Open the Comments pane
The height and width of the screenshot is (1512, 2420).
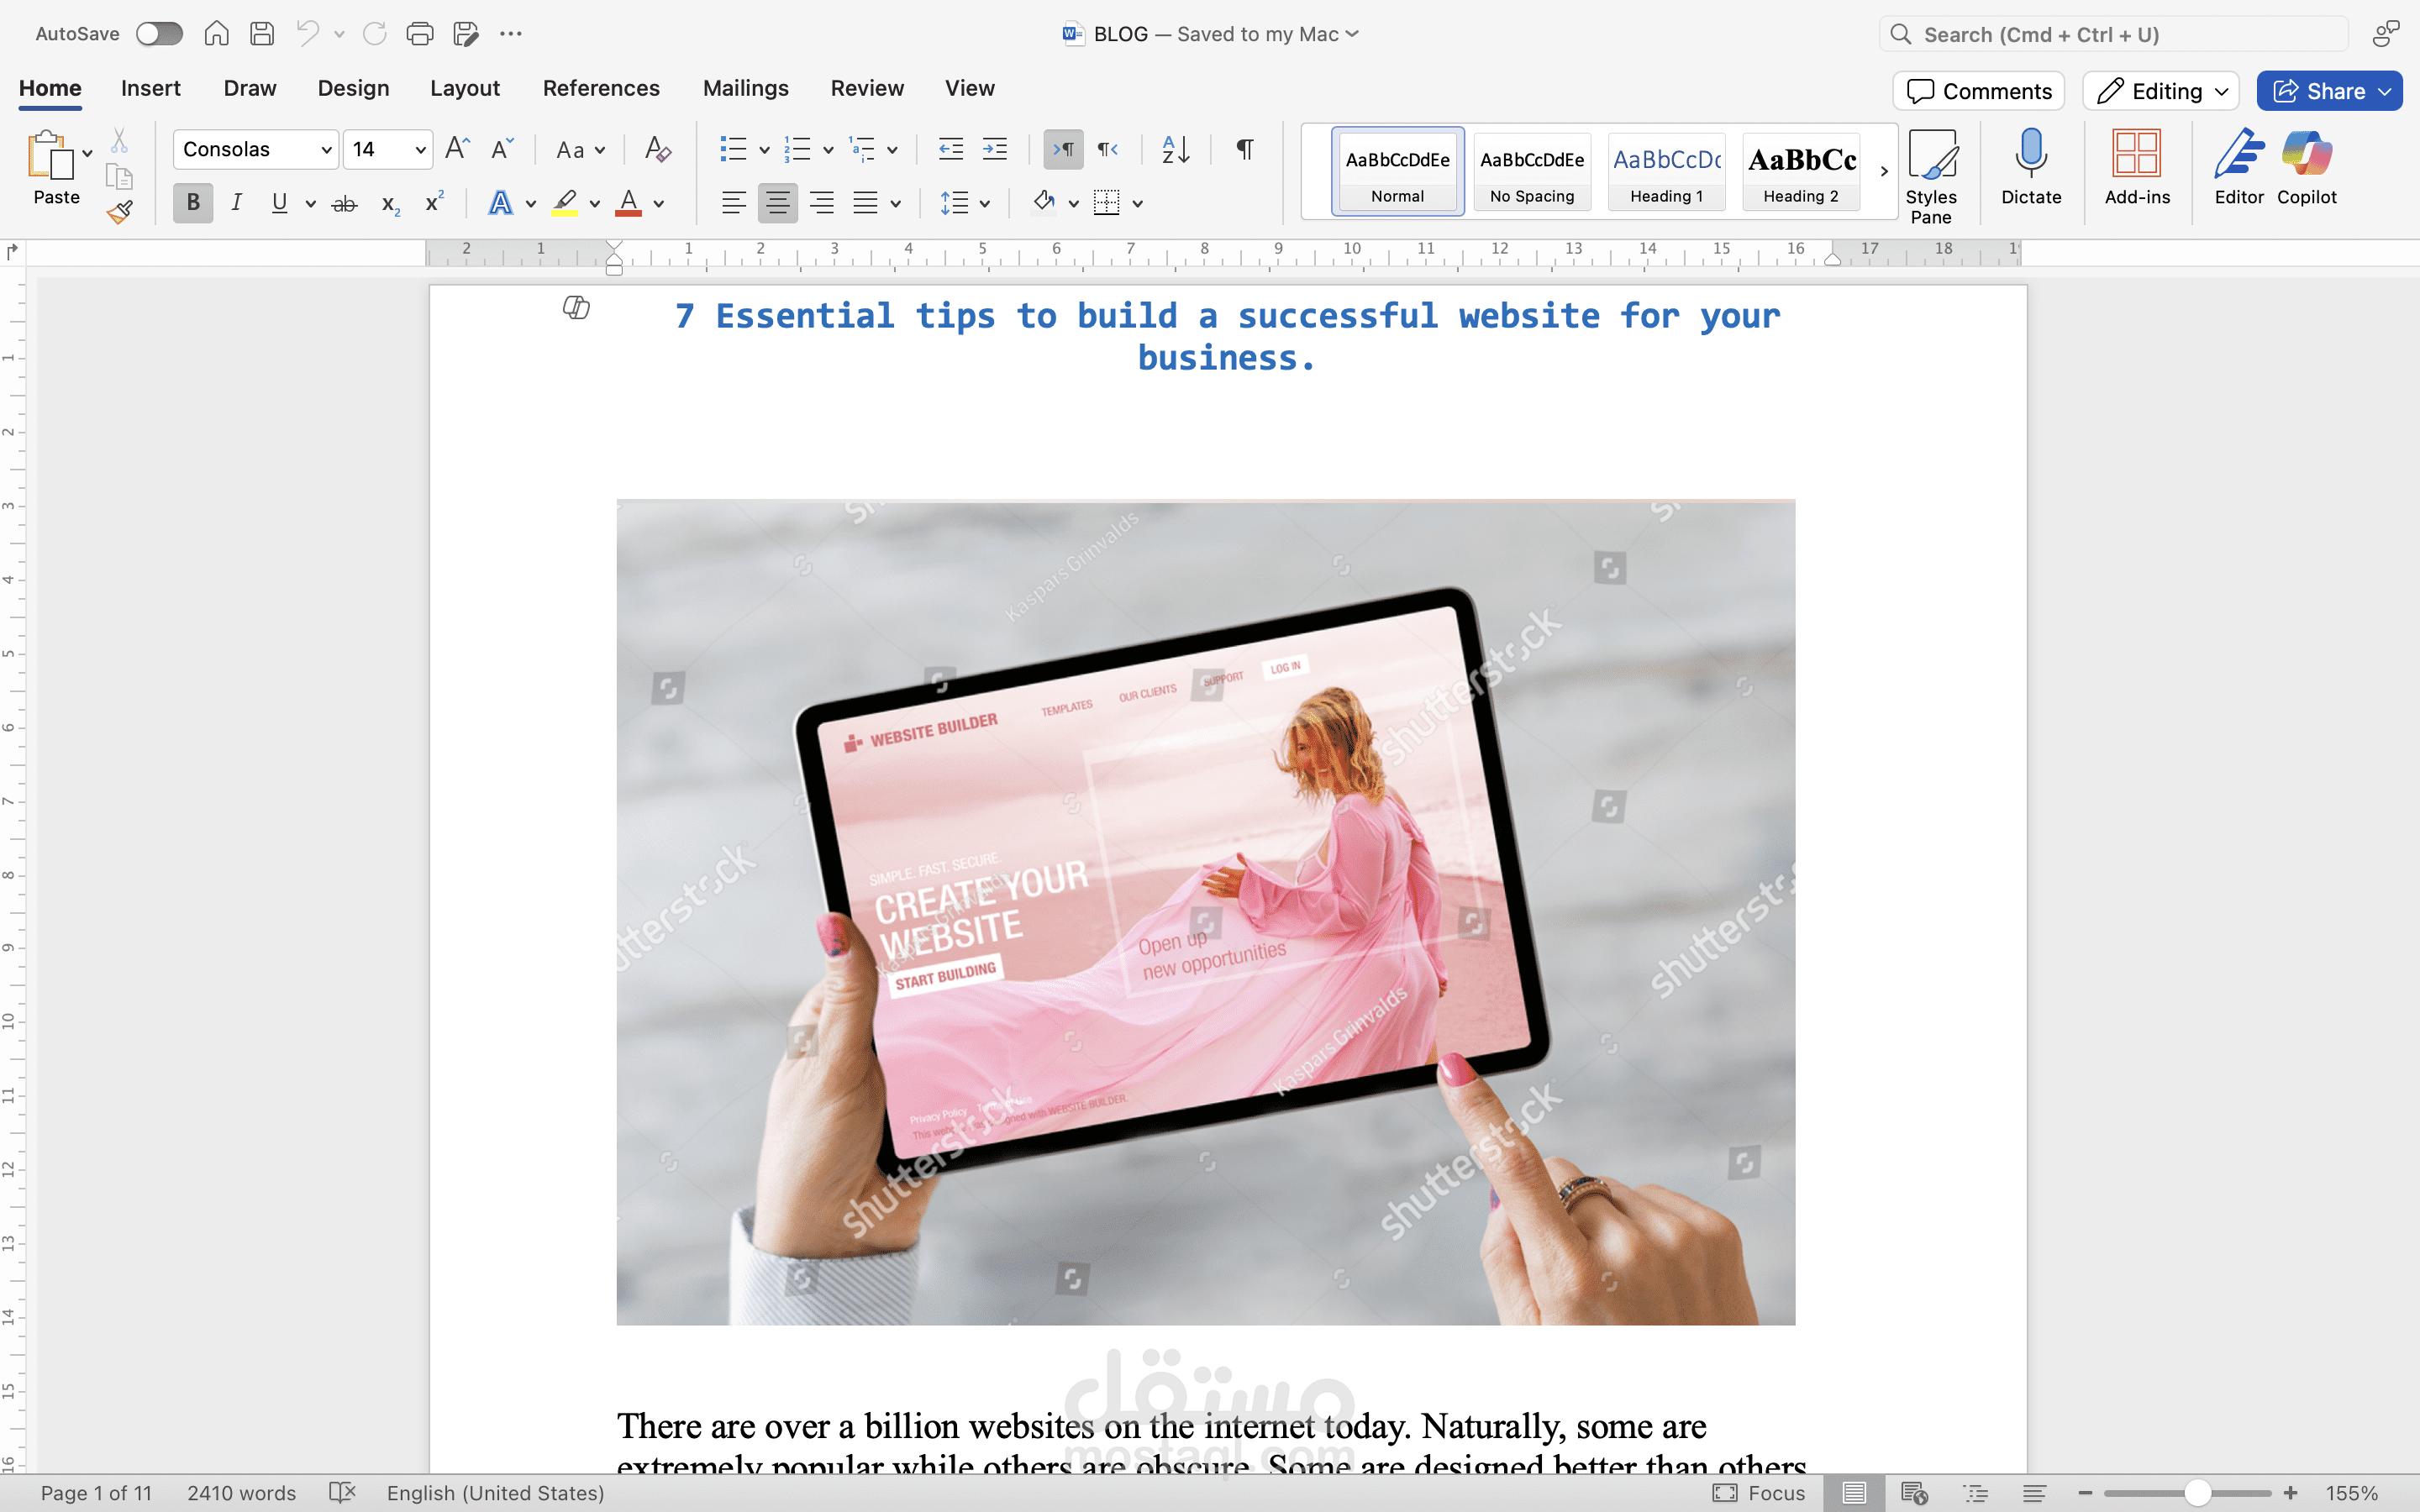(x=1978, y=91)
